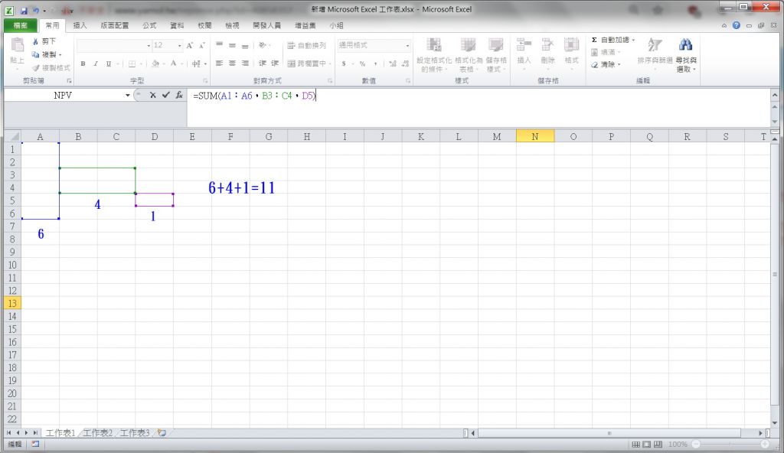Image resolution: width=784 pixels, height=453 pixels.
Task: Click the Save icon in Quick Access Toolbar
Action: [24, 11]
